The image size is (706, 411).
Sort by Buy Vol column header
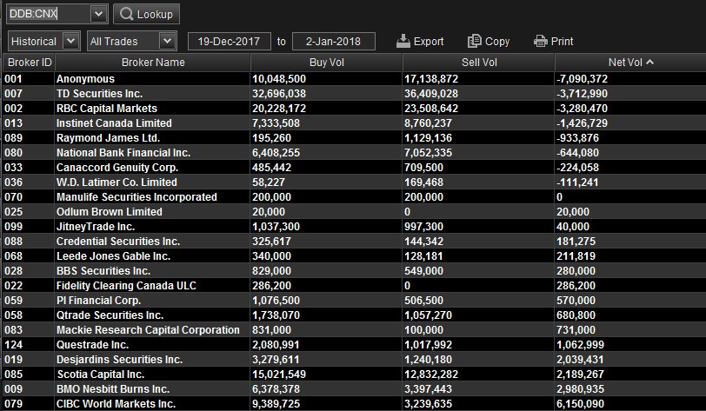326,62
